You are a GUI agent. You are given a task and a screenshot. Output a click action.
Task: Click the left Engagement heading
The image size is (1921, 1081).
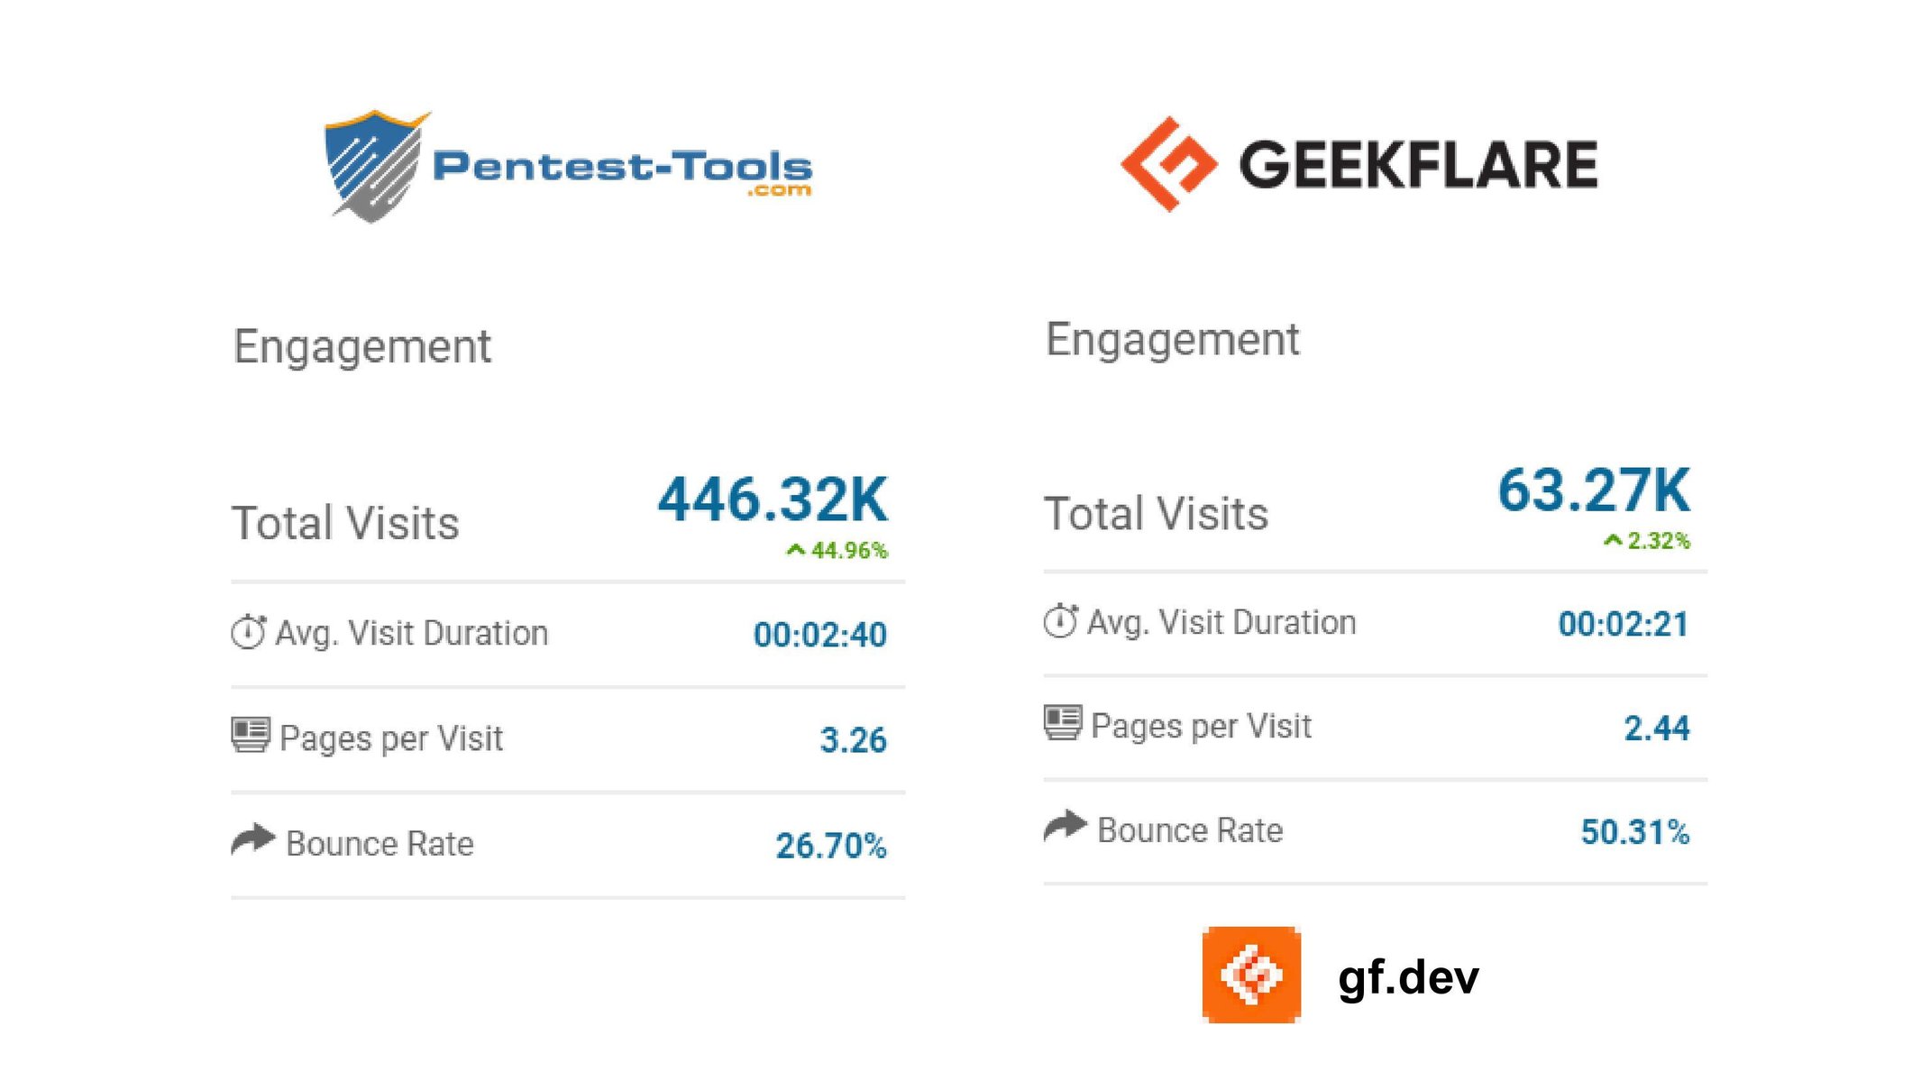point(362,347)
